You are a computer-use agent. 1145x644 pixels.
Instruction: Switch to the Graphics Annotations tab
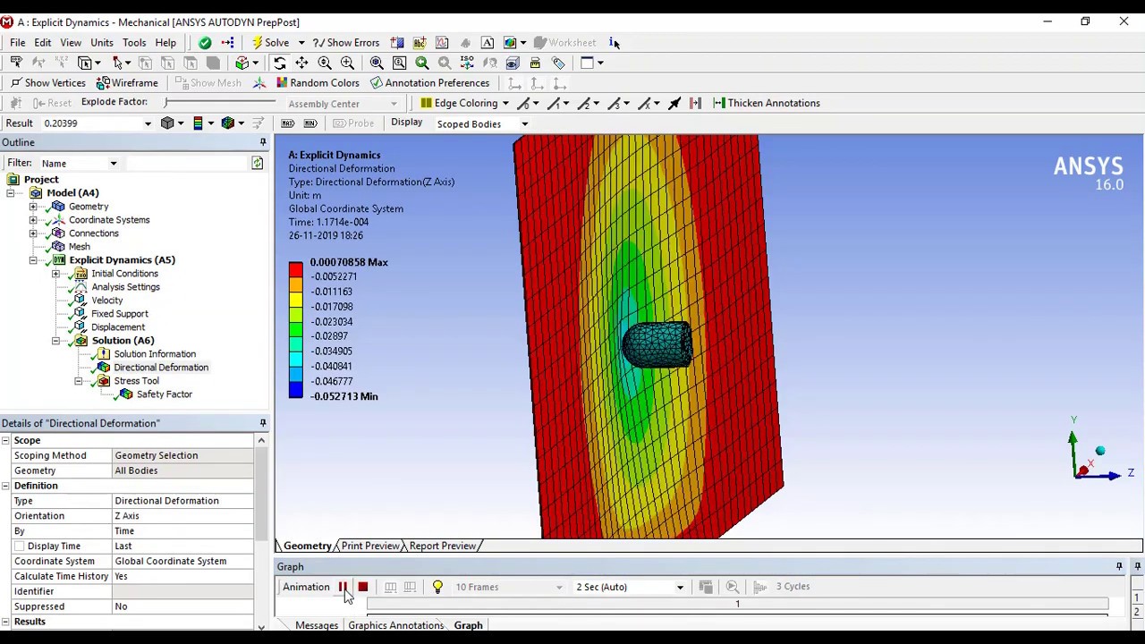(395, 625)
